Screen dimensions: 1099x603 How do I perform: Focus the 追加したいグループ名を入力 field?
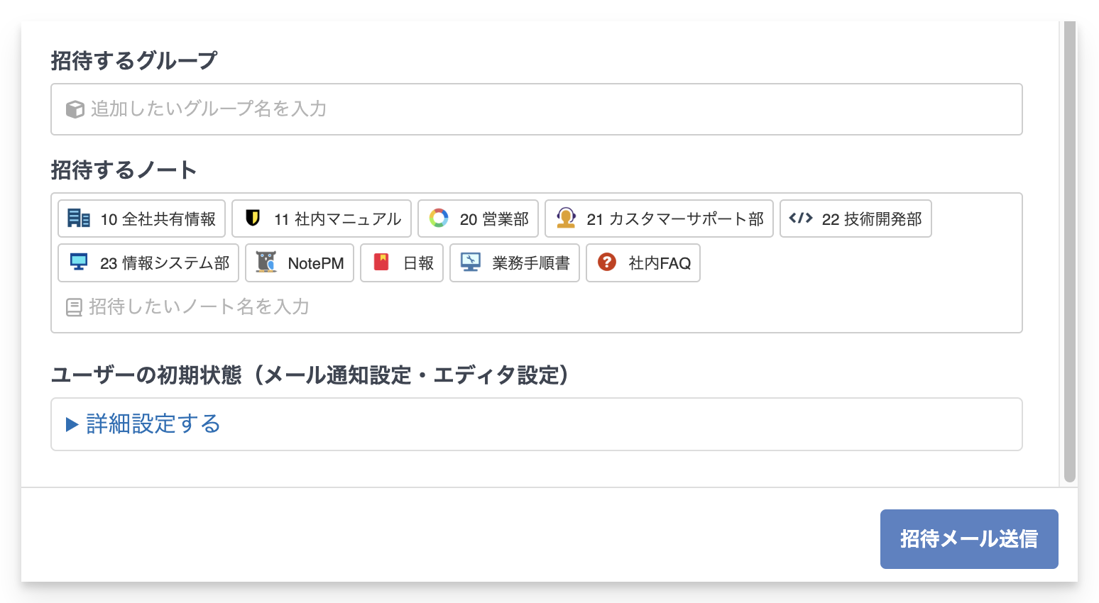point(537,109)
